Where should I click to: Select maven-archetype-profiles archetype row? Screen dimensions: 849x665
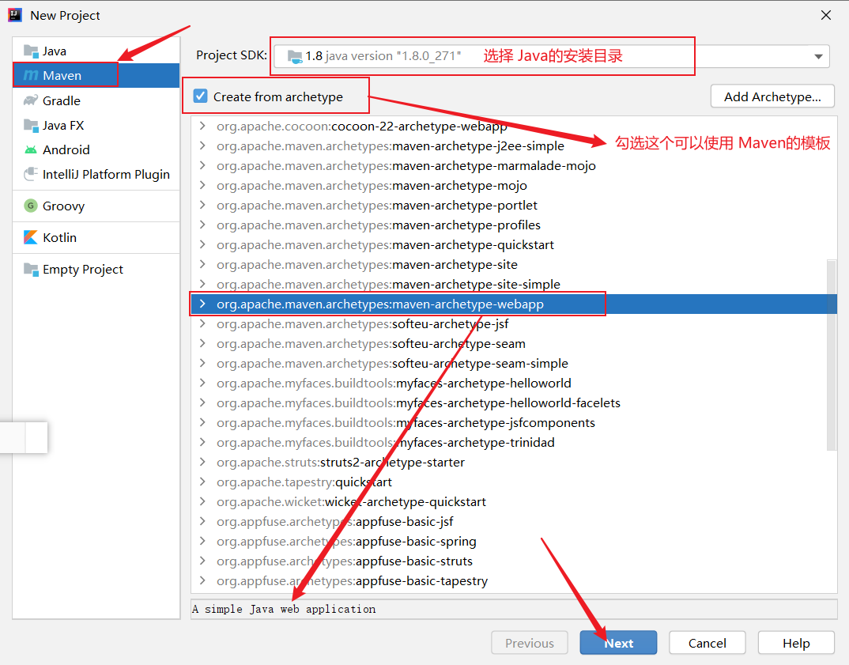[514, 225]
